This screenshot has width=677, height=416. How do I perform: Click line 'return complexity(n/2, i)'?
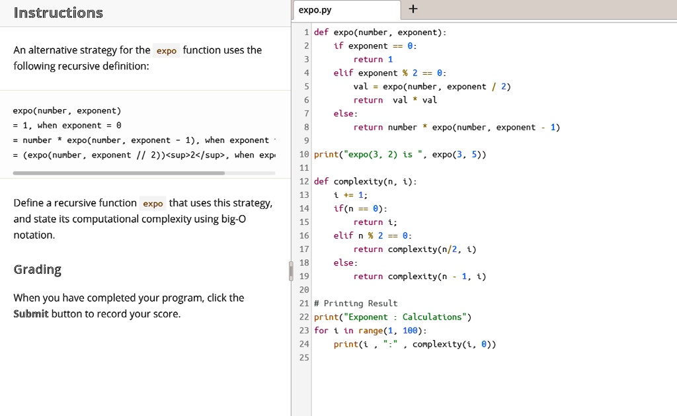[415, 249]
